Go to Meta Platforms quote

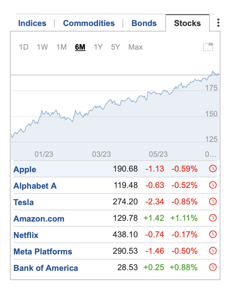click(x=43, y=251)
